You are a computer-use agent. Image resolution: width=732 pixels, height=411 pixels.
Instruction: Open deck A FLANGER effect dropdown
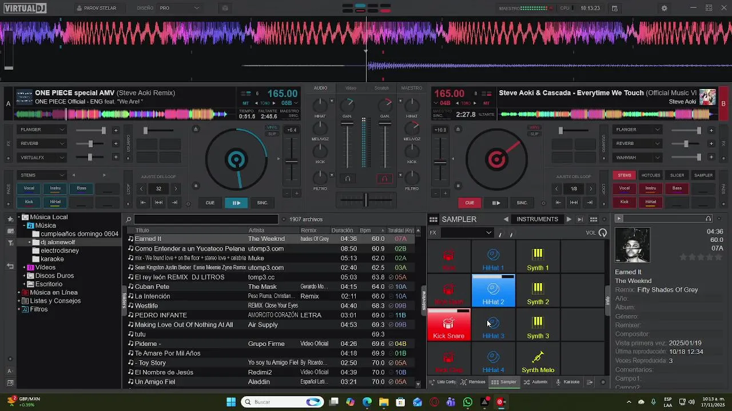point(42,130)
